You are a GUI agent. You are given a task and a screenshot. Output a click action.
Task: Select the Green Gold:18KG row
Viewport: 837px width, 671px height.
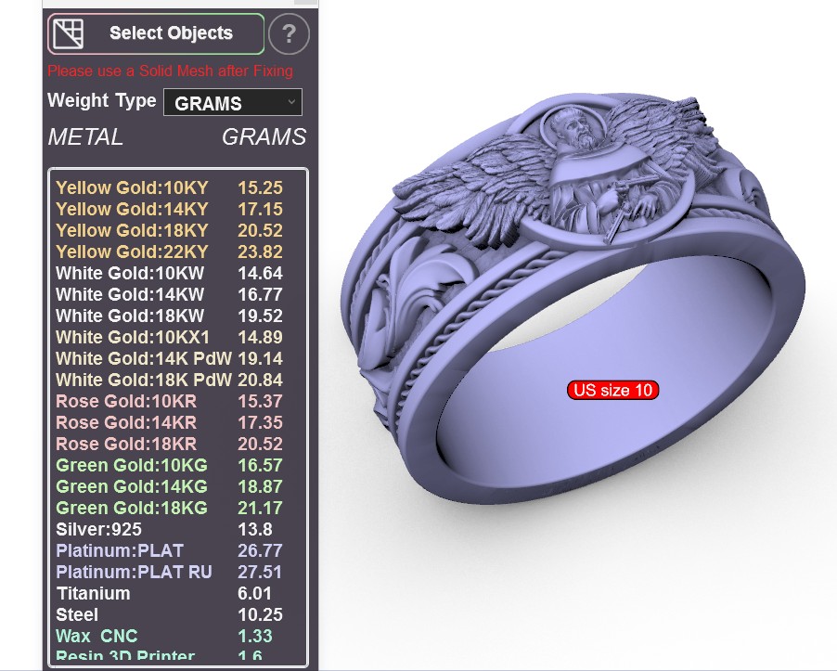pos(169,509)
